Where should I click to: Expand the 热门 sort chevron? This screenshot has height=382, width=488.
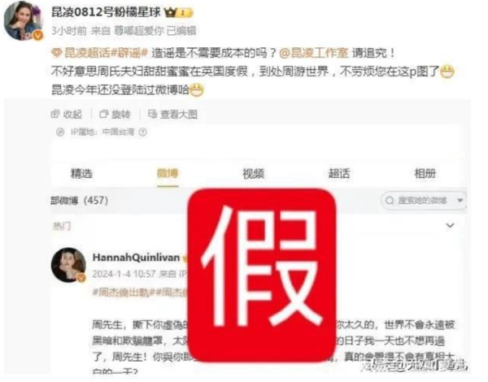[x=450, y=225]
